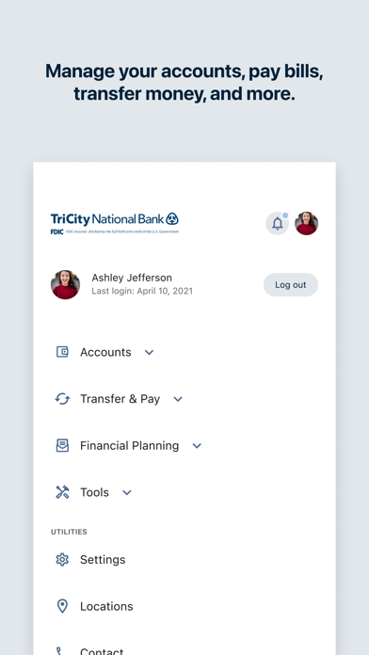Click the TriCity National Bank logo
369x655 pixels.
click(115, 223)
